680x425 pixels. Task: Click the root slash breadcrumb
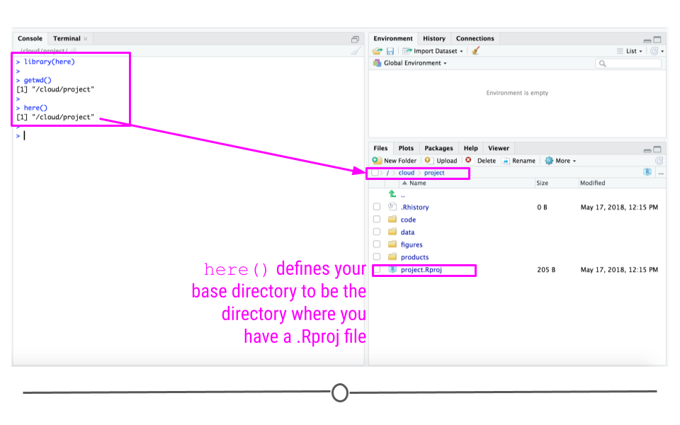(387, 173)
